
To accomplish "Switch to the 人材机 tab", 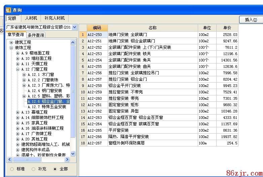I will pyautogui.click(x=31, y=18).
